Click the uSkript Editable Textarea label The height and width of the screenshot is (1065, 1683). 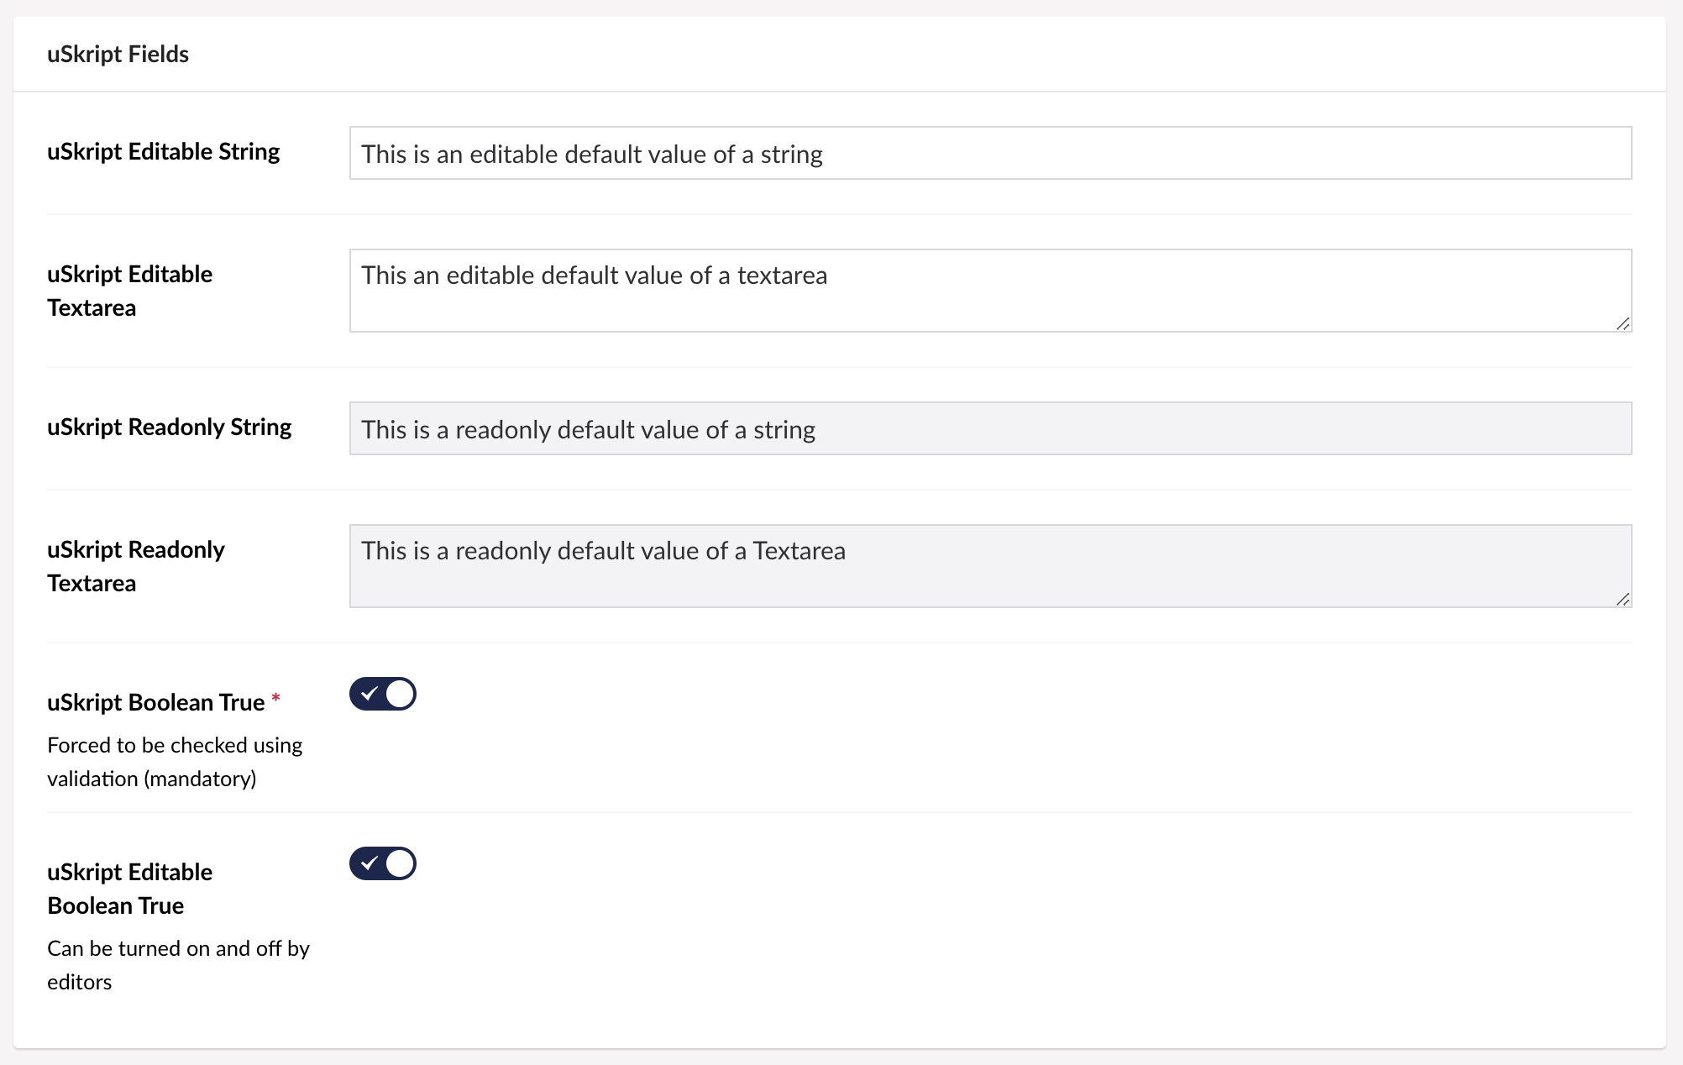coord(129,291)
